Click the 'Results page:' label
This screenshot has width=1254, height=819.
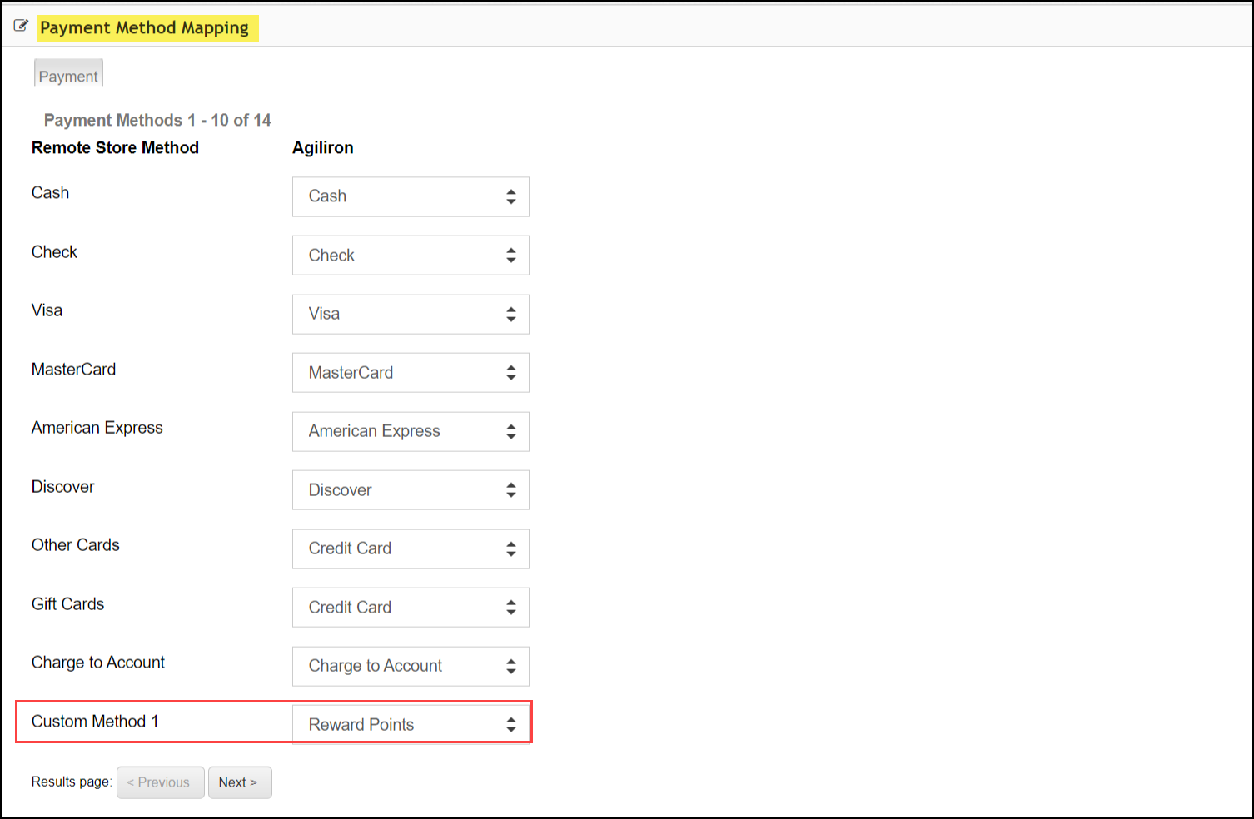[x=72, y=782]
